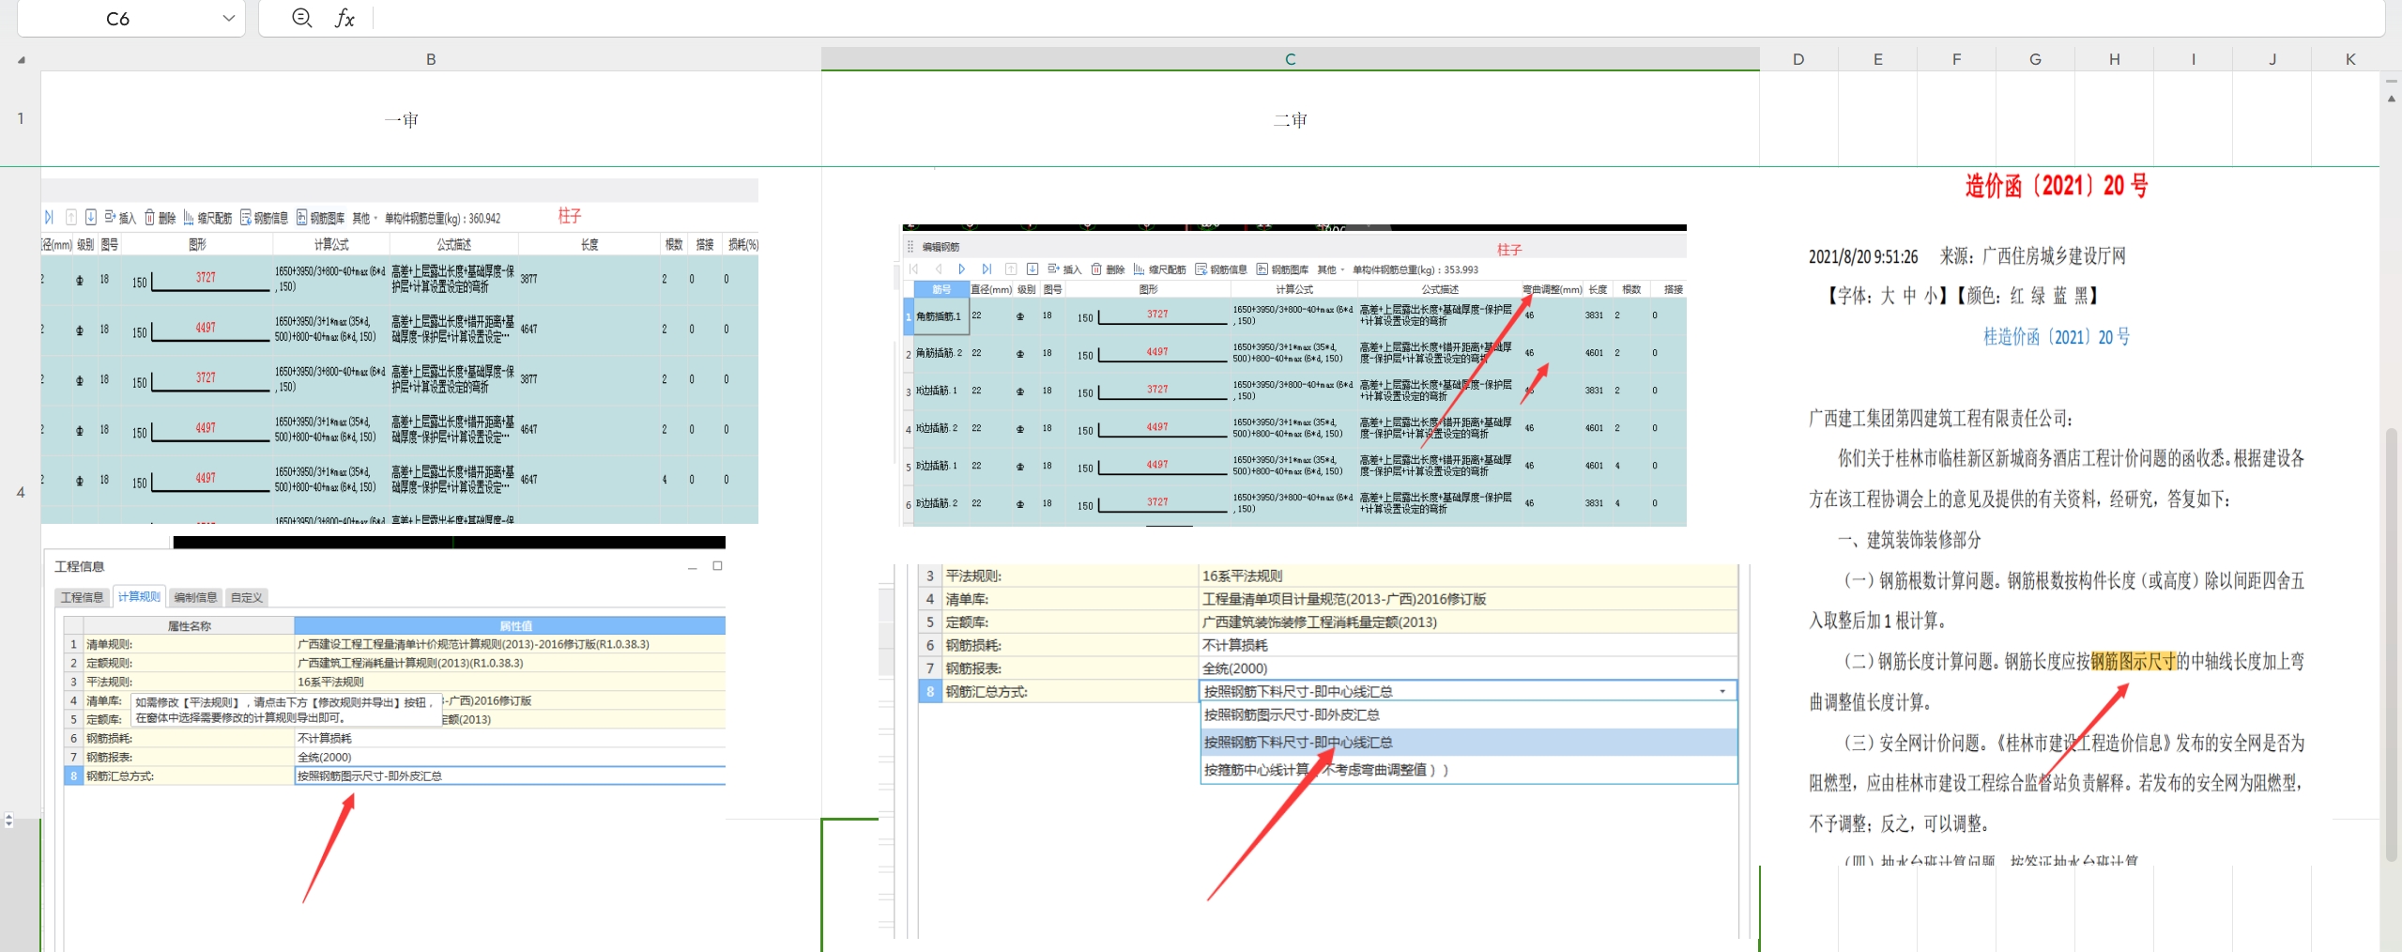
Task: Click 钢筋汇总方式 value field in 一审 dialog
Action: click(x=510, y=775)
